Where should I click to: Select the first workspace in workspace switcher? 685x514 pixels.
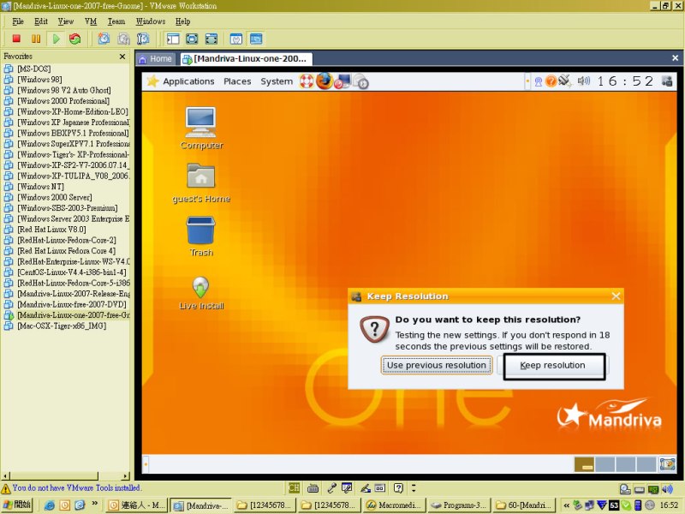point(584,464)
